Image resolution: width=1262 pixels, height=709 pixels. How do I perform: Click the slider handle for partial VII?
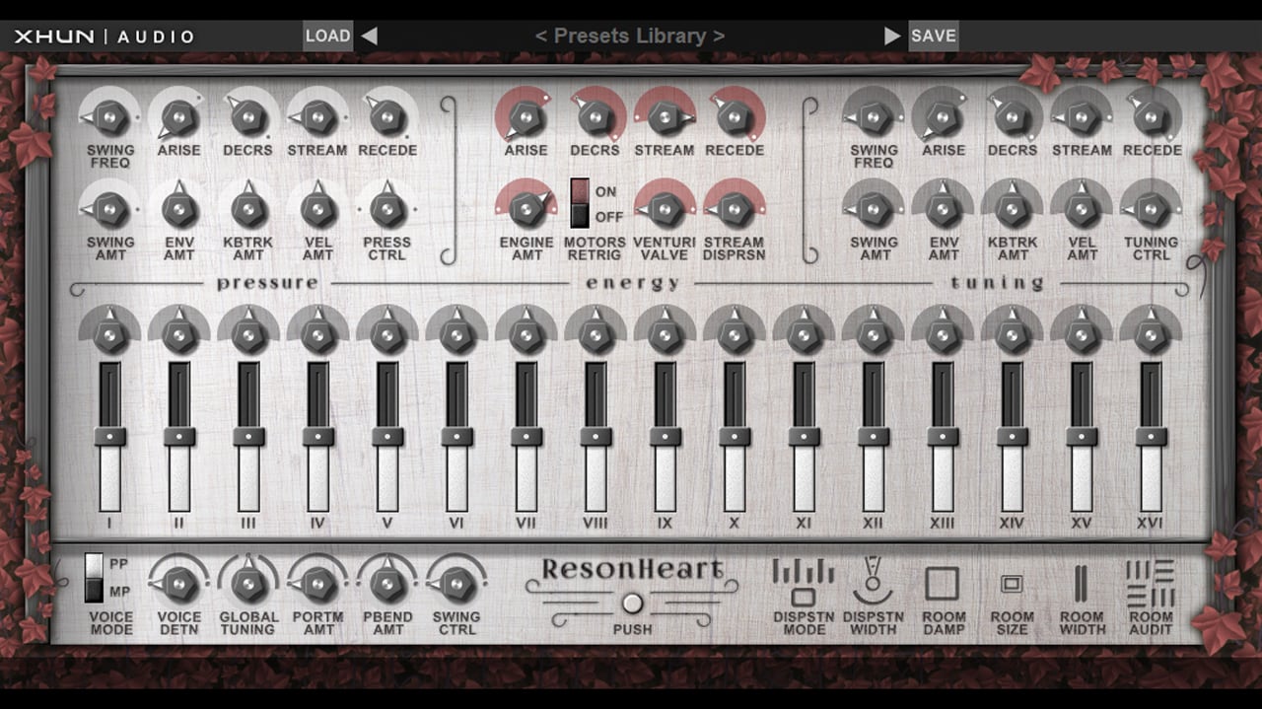(x=526, y=436)
